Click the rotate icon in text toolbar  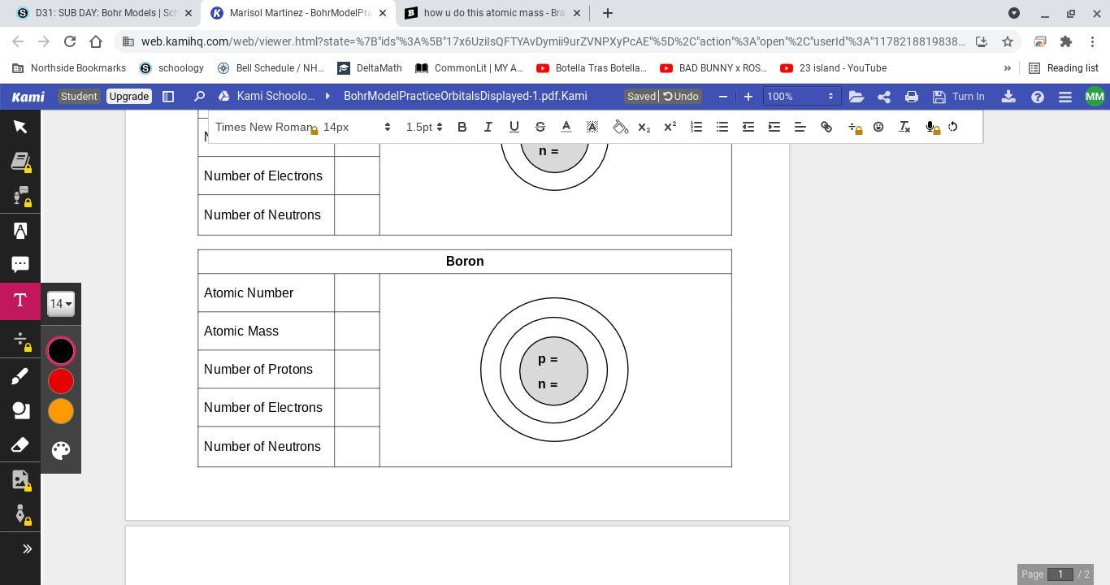tap(952, 127)
